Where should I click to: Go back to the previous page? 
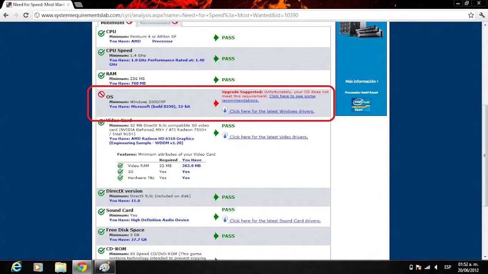pos(6,15)
